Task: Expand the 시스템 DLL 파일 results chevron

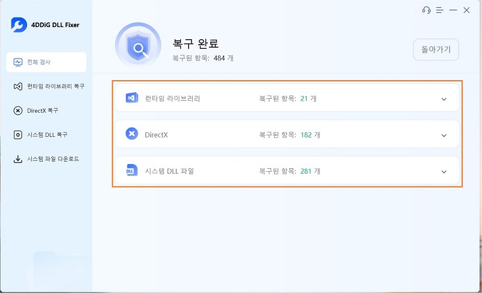Action: click(444, 172)
